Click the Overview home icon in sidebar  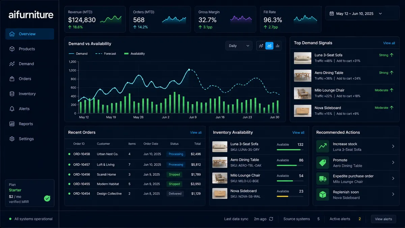(x=12, y=34)
